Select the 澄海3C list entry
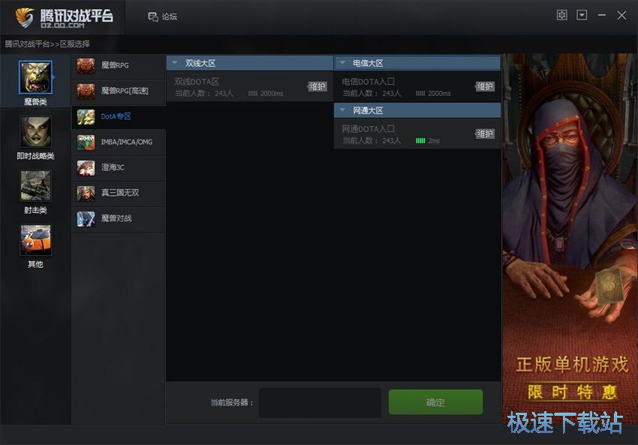 tap(119, 167)
